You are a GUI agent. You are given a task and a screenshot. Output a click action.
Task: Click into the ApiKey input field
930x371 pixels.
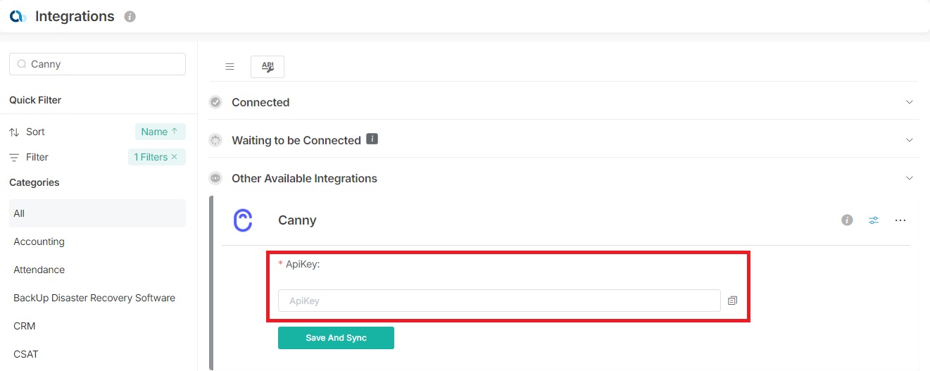(499, 301)
